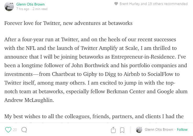Click the 2 min read label
193x136 pixels.
(x=40, y=9)
